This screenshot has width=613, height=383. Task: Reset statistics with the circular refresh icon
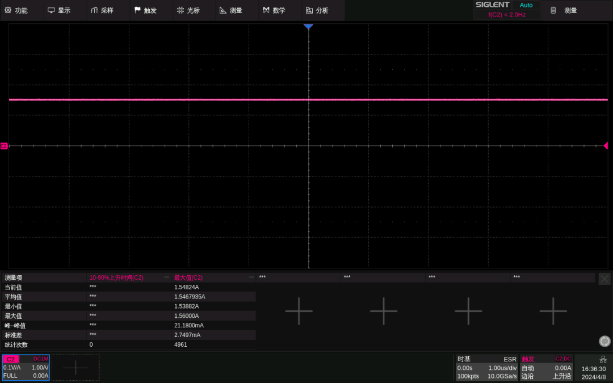[604, 341]
